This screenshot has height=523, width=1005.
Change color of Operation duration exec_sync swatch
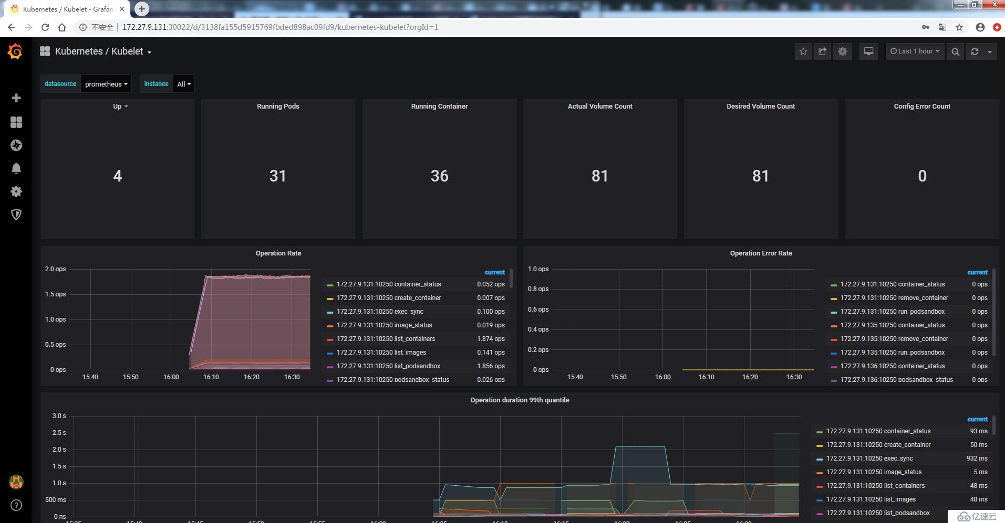(819, 459)
